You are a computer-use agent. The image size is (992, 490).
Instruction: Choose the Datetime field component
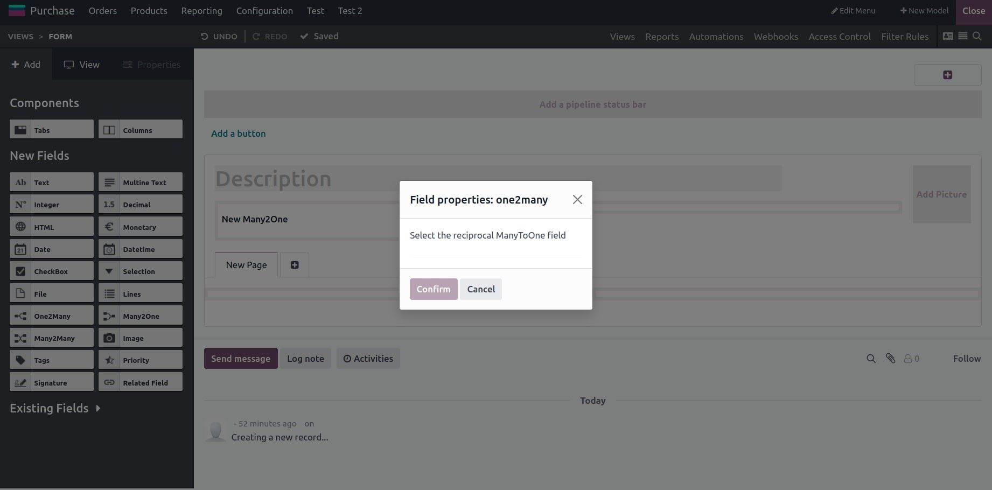141,249
